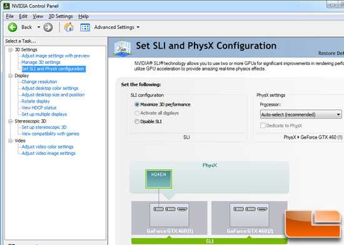The width and height of the screenshot is (344, 245).
Task: Open Adjust desktop color settings
Action: coord(50,88)
